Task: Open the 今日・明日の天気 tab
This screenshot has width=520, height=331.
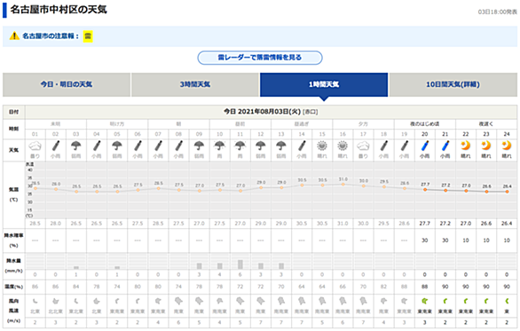Action: tap(67, 84)
